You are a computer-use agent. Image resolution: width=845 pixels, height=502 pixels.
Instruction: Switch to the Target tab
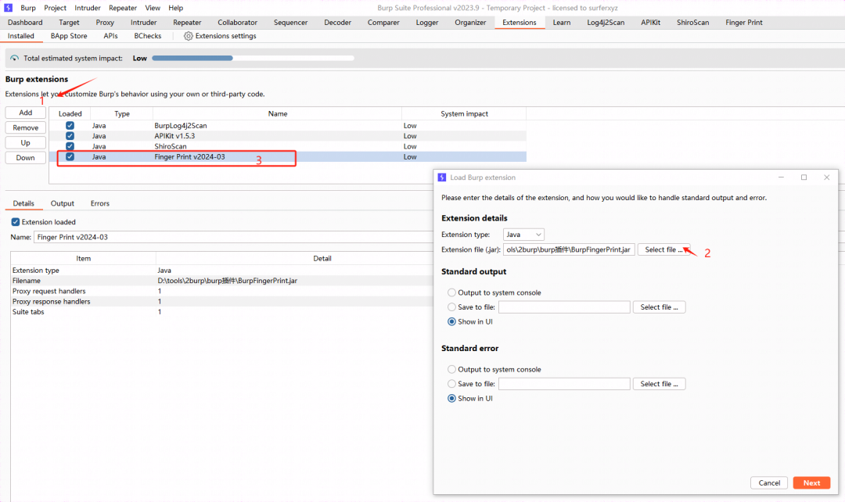pyautogui.click(x=69, y=23)
